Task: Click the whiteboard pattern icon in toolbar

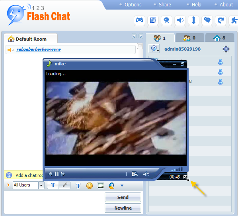Action: pos(153,20)
